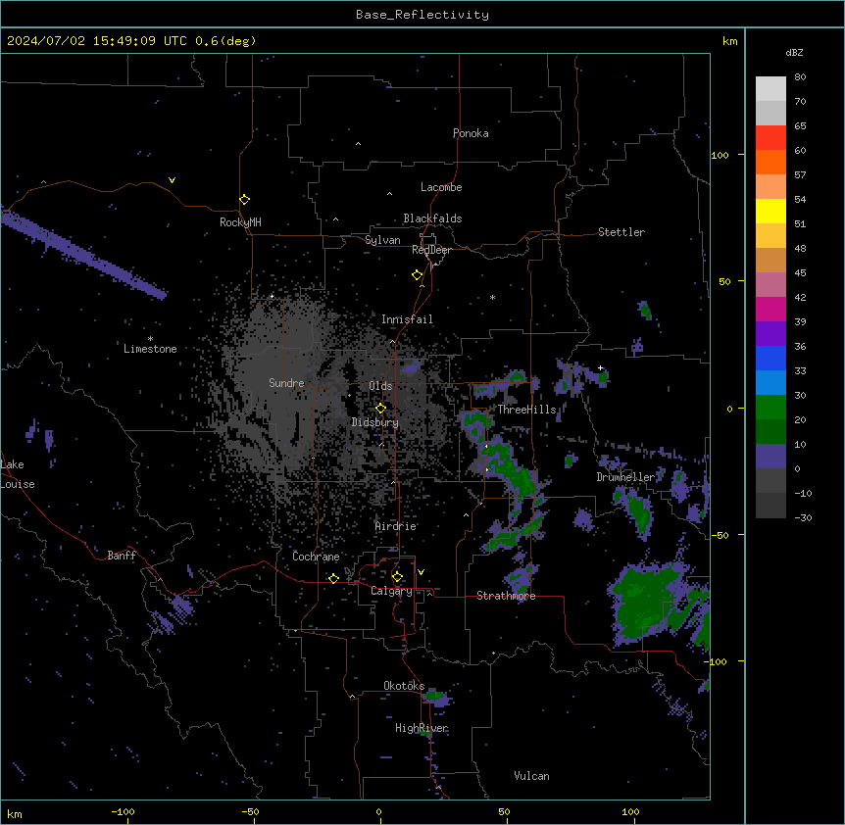Viewport: 845px width, 825px height.
Task: Click the yellow V marker east of Calgary
Action: click(x=421, y=572)
